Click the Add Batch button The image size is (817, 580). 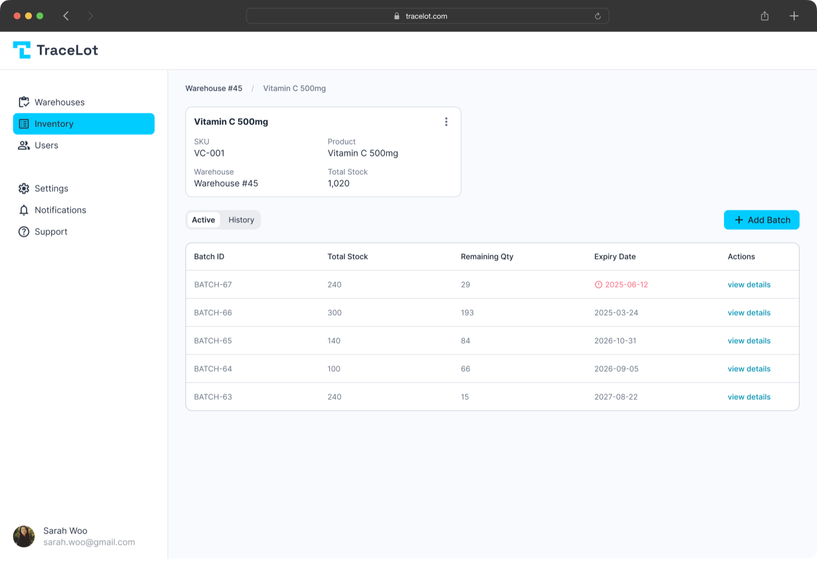pyautogui.click(x=761, y=220)
